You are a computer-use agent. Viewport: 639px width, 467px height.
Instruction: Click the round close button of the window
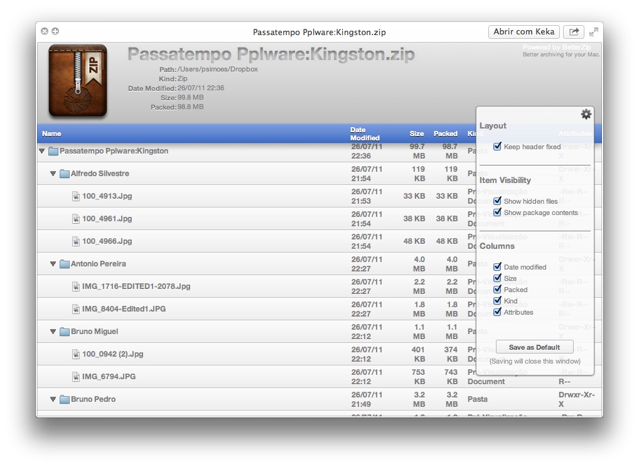tap(45, 31)
